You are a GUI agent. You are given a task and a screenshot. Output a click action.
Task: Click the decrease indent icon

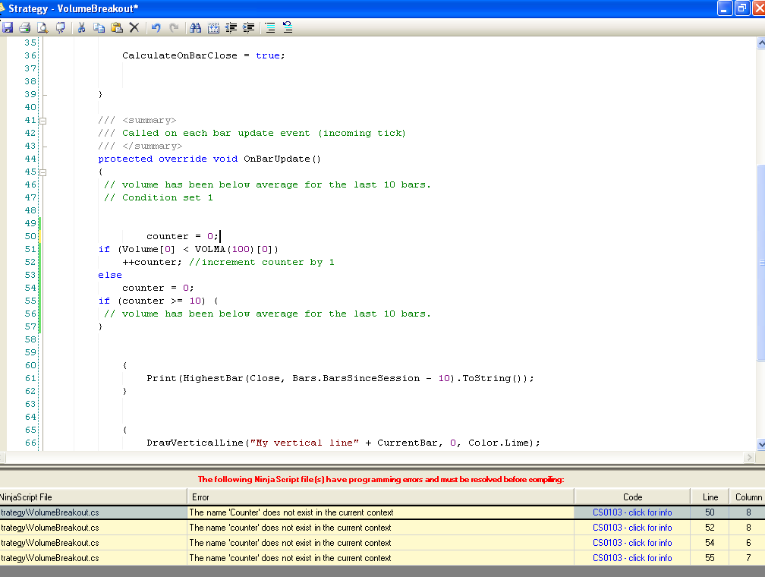pyautogui.click(x=231, y=27)
